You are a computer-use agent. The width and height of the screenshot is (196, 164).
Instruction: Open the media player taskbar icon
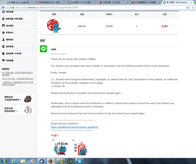pos(32,161)
